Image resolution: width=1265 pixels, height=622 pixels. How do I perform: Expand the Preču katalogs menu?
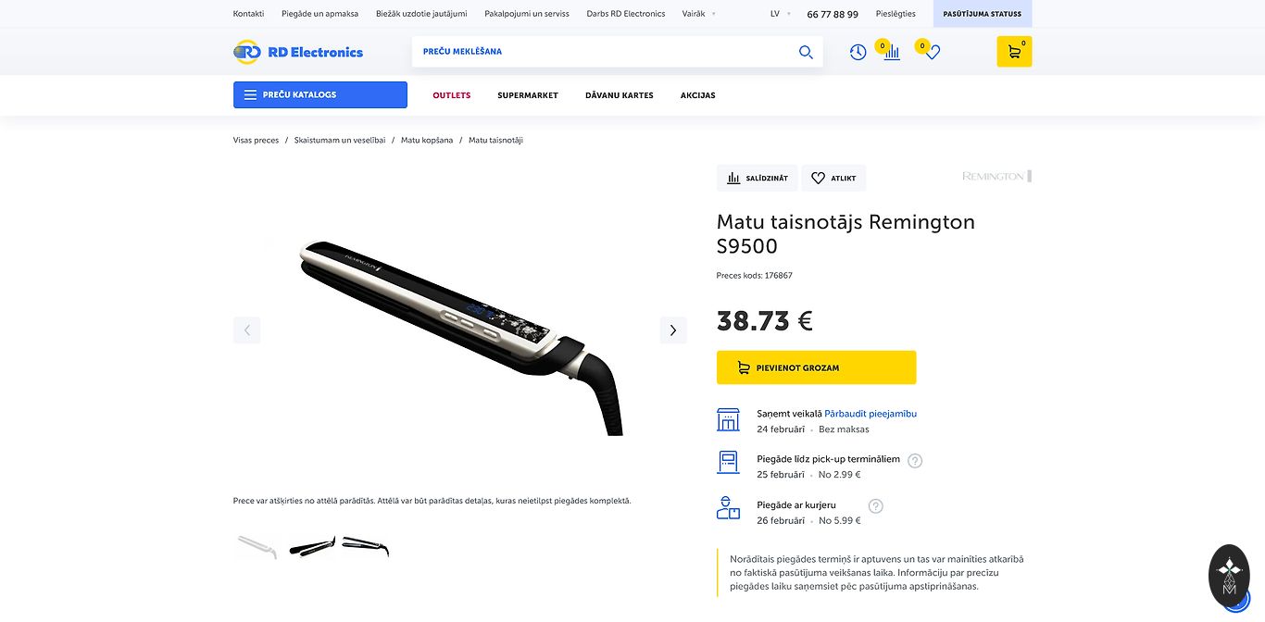tap(320, 95)
